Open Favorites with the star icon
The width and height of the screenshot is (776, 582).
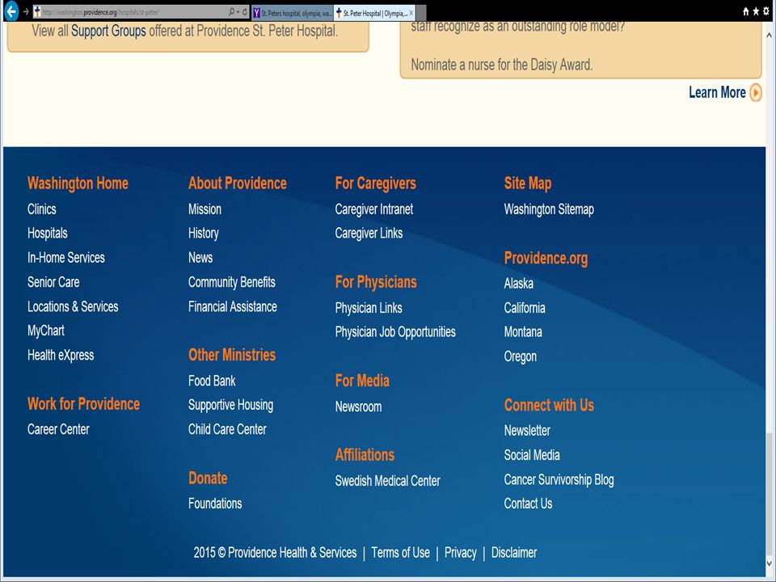pos(756,11)
